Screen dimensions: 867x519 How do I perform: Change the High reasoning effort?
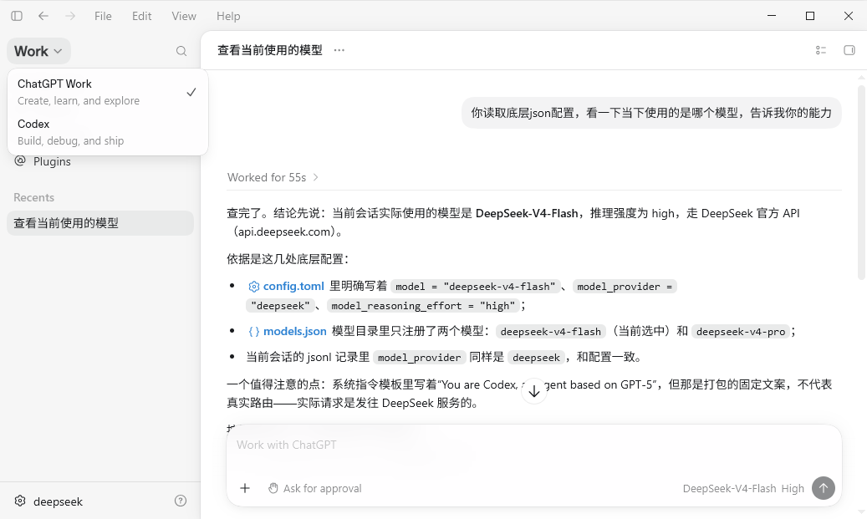(x=793, y=489)
